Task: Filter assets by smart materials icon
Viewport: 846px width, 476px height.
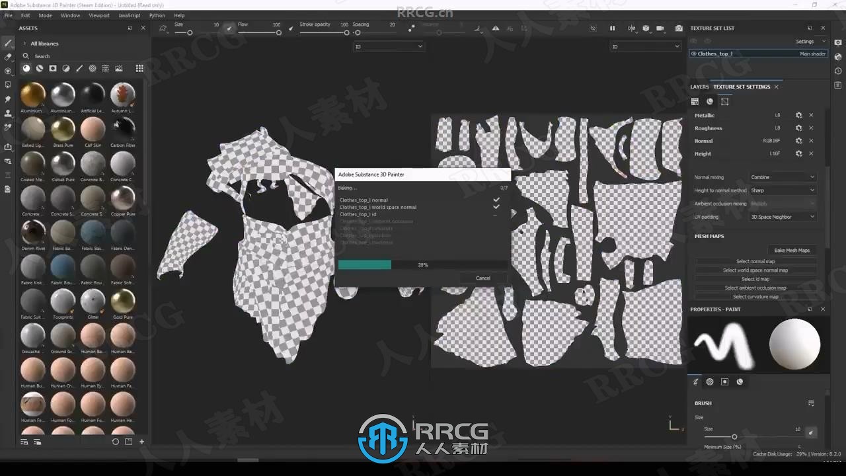Action: (x=40, y=68)
